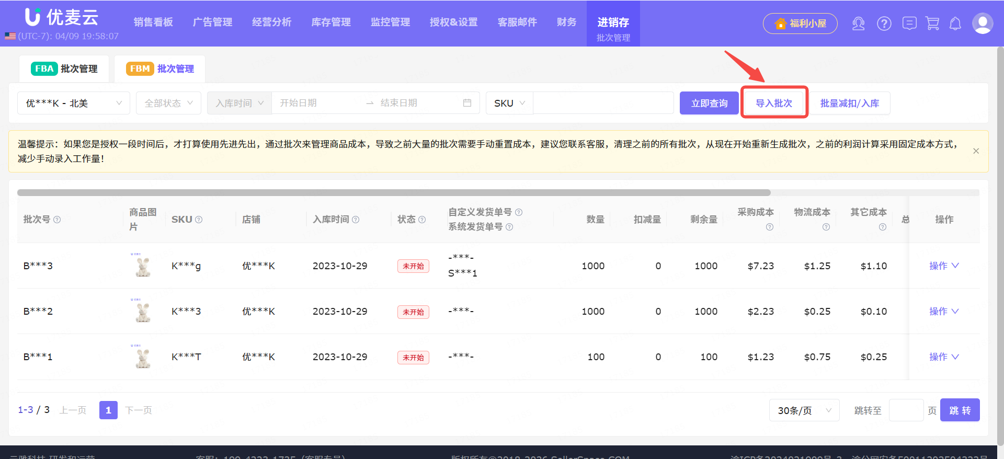The height and width of the screenshot is (459, 1004).
Task: Switch to the FBA 批次管理 tab
Action: (x=64, y=68)
